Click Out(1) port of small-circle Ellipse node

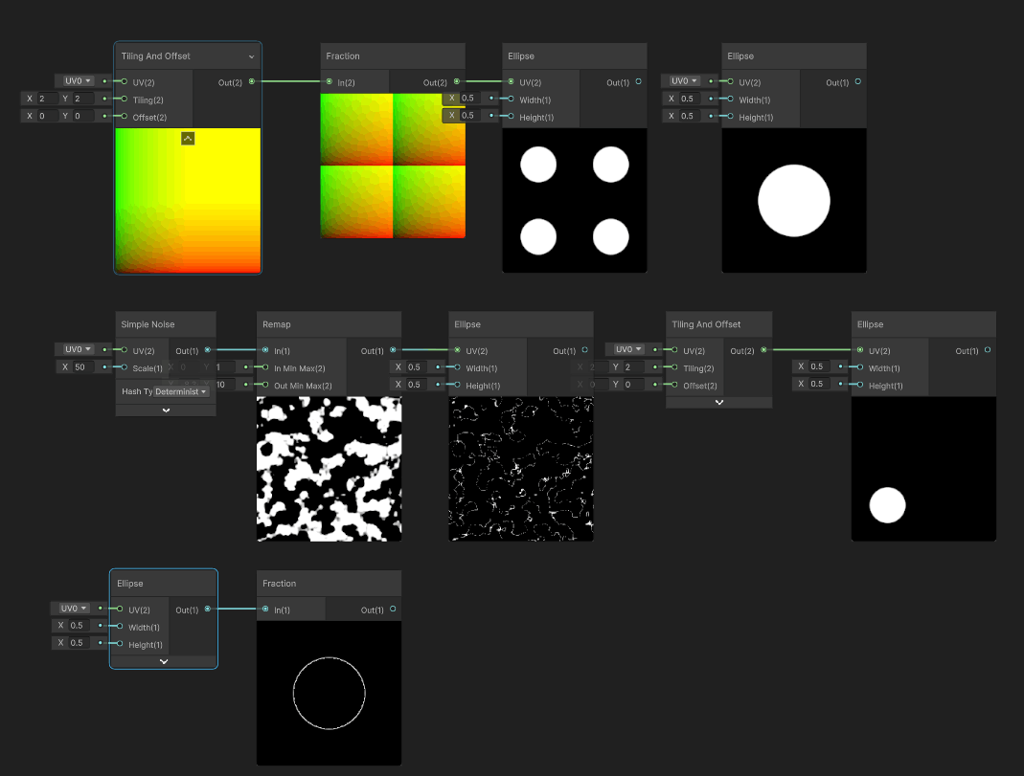(x=988, y=350)
